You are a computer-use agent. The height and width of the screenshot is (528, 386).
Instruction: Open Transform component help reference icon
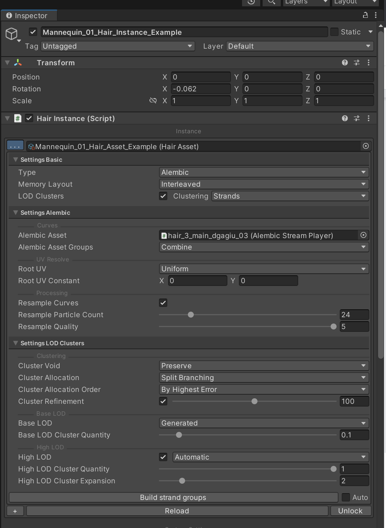coord(344,62)
